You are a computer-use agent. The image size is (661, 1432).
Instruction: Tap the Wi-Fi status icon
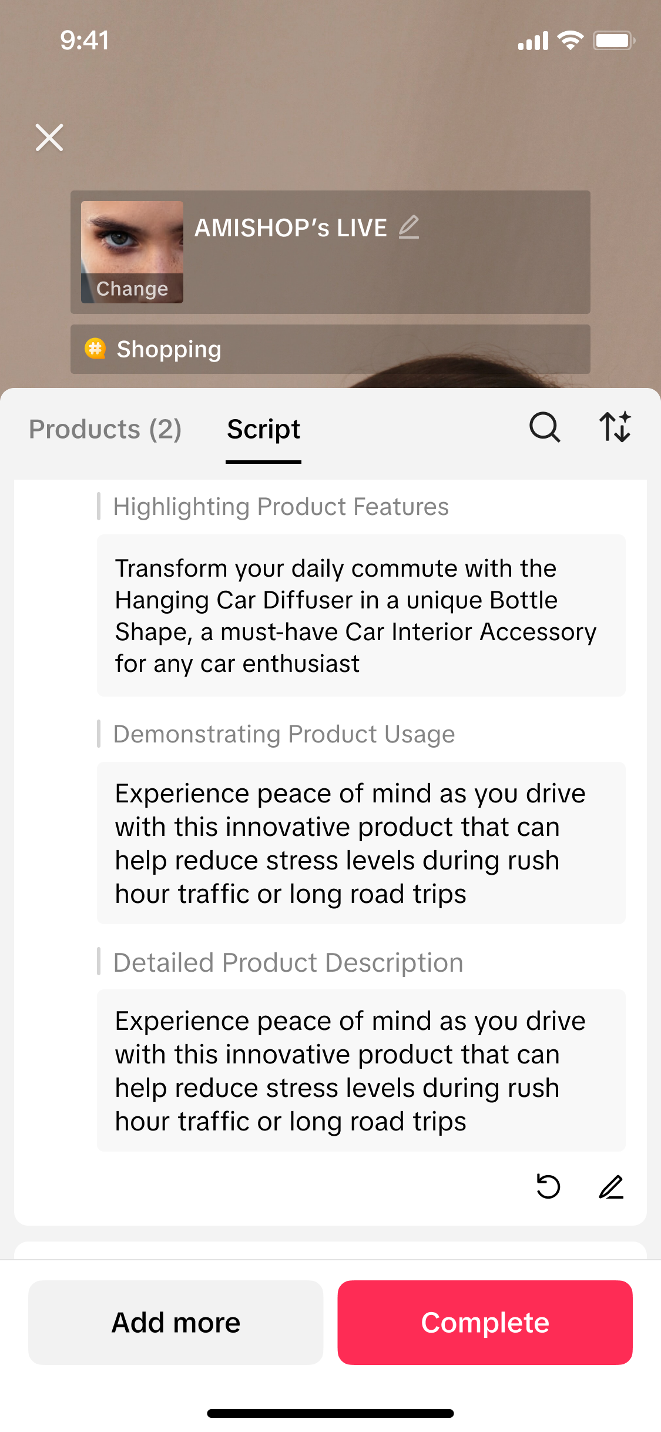click(570, 41)
